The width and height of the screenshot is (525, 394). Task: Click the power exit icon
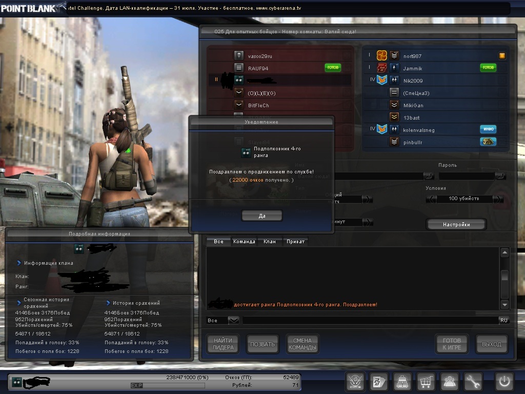click(x=504, y=382)
